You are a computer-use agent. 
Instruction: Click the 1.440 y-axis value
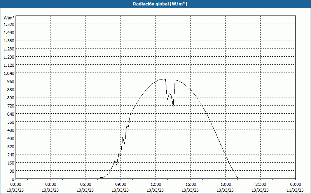click(x=9, y=32)
